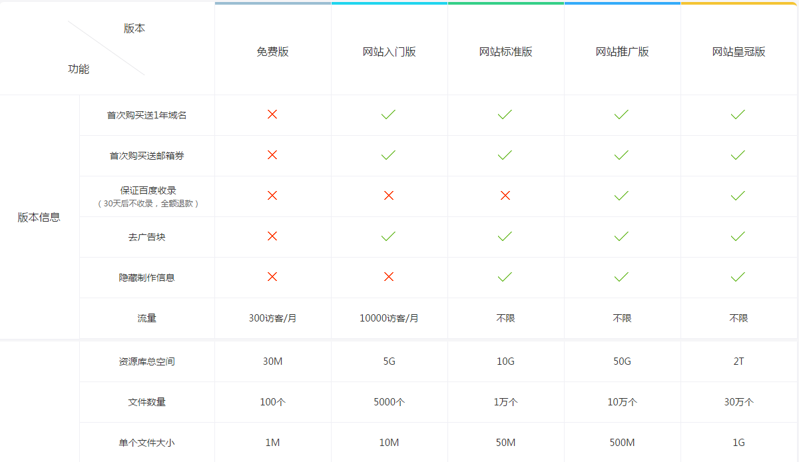Image resolution: width=799 pixels, height=462 pixels.
Task: Click checkmark for 网站皇冠版 去广告块
Action: coord(738,236)
